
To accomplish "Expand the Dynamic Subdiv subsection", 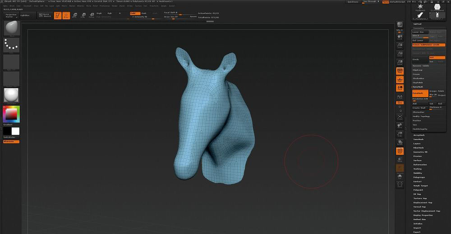I will point(421,66).
